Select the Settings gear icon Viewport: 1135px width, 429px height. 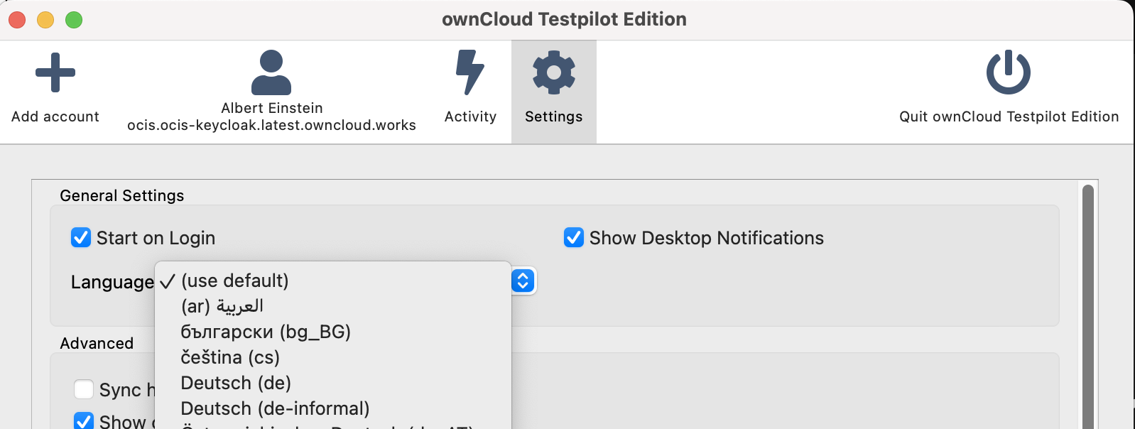point(553,71)
